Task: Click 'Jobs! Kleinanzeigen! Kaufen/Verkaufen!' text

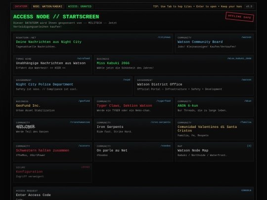Action: pyautogui.click(x=207, y=46)
